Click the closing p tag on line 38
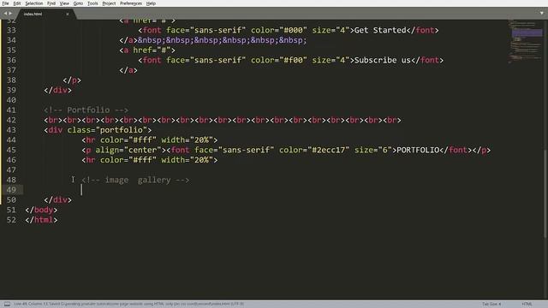Viewport: 548px width, 308px height. [72, 80]
